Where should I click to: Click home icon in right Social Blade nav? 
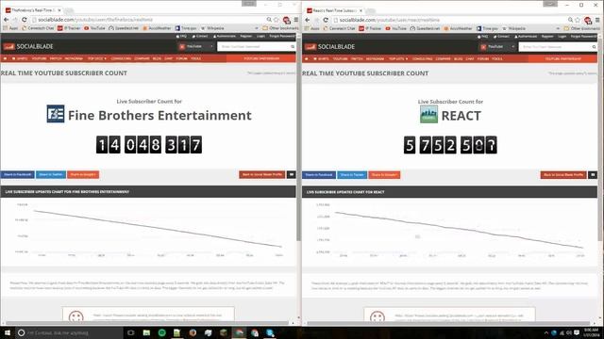(307, 58)
